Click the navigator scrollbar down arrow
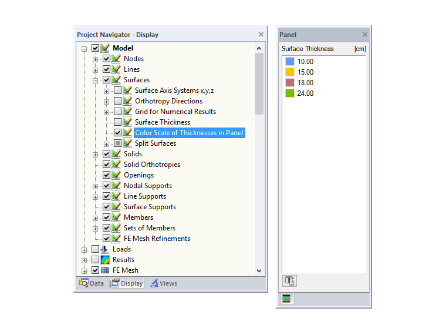The image size is (446, 335). tap(259, 270)
